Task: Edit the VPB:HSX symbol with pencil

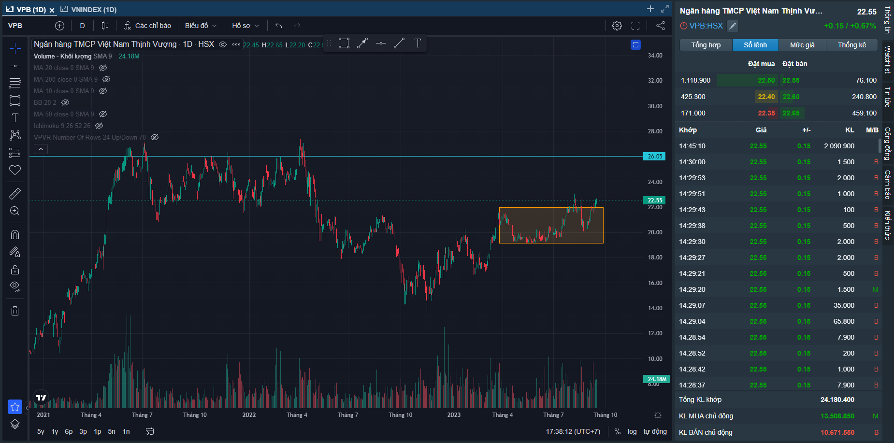Action: click(733, 26)
